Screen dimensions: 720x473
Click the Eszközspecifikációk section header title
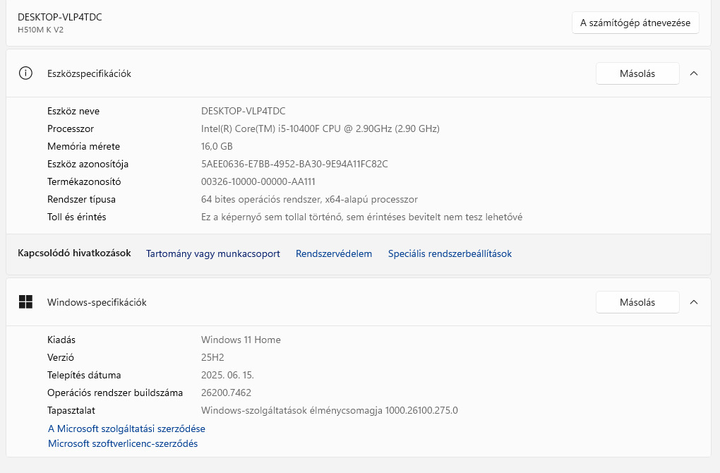[x=89, y=73]
